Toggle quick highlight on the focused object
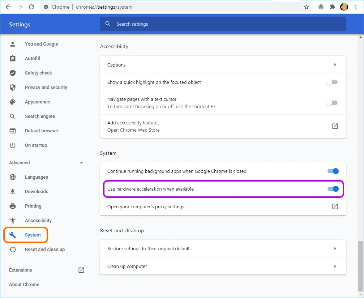Screen dimensions: 364x298 332,82
